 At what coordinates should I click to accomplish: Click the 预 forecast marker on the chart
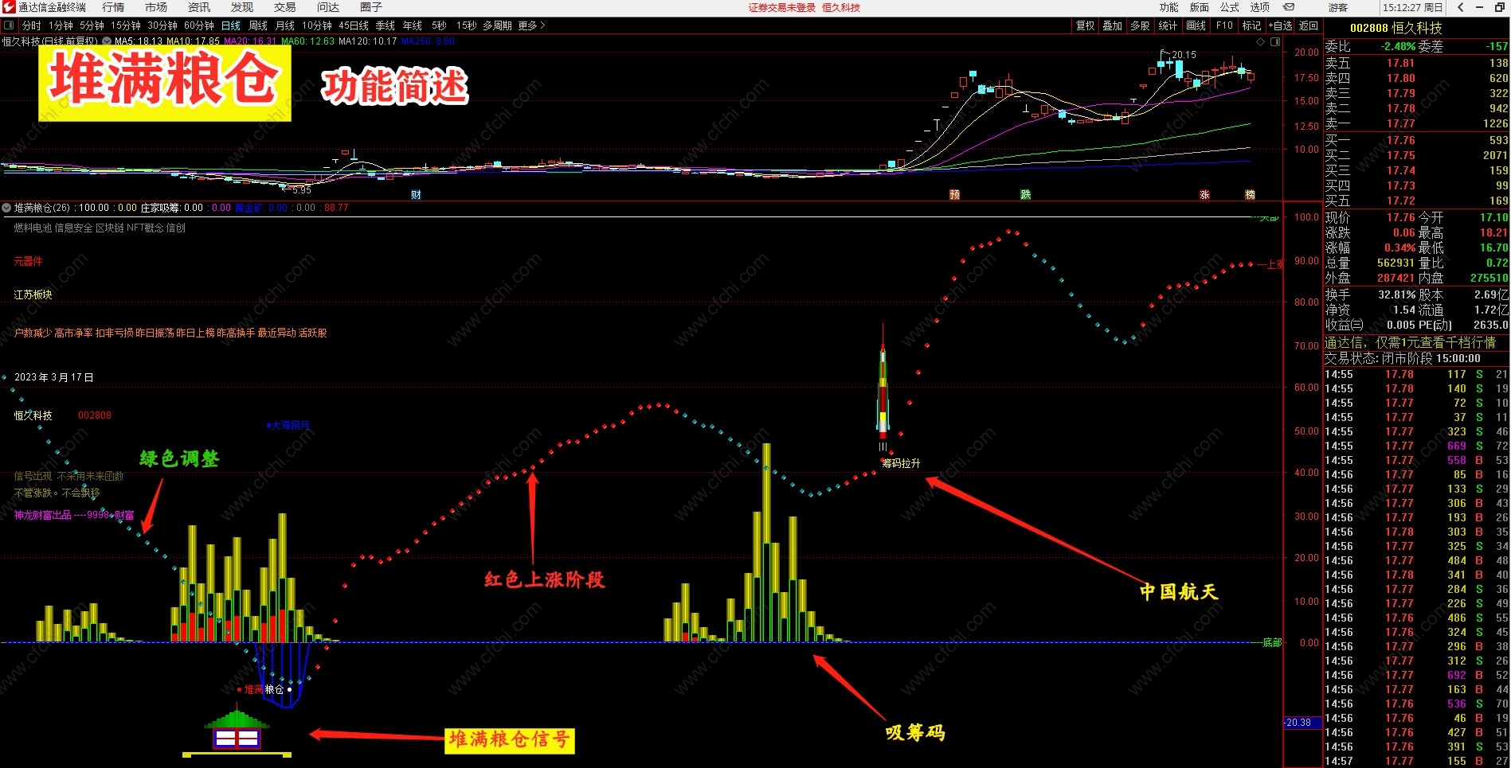(954, 195)
